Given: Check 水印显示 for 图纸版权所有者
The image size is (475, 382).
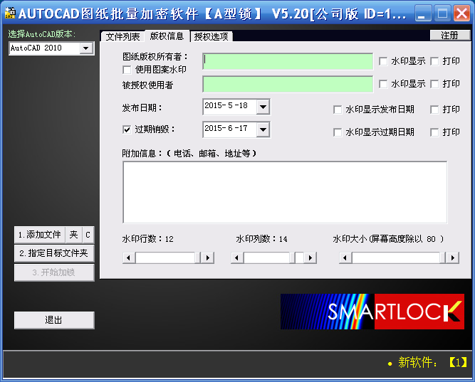Looking at the screenshot, I should tap(383, 61).
